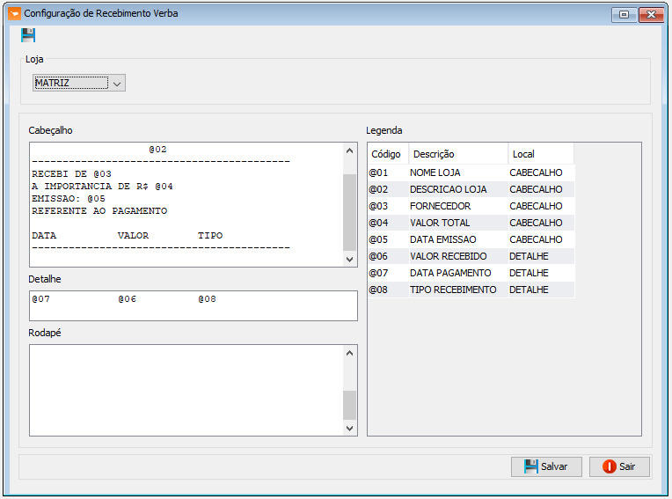Select the @03 FORNECEDOR legend row
Screen dimensions: 672x499
pyautogui.click(x=471, y=206)
